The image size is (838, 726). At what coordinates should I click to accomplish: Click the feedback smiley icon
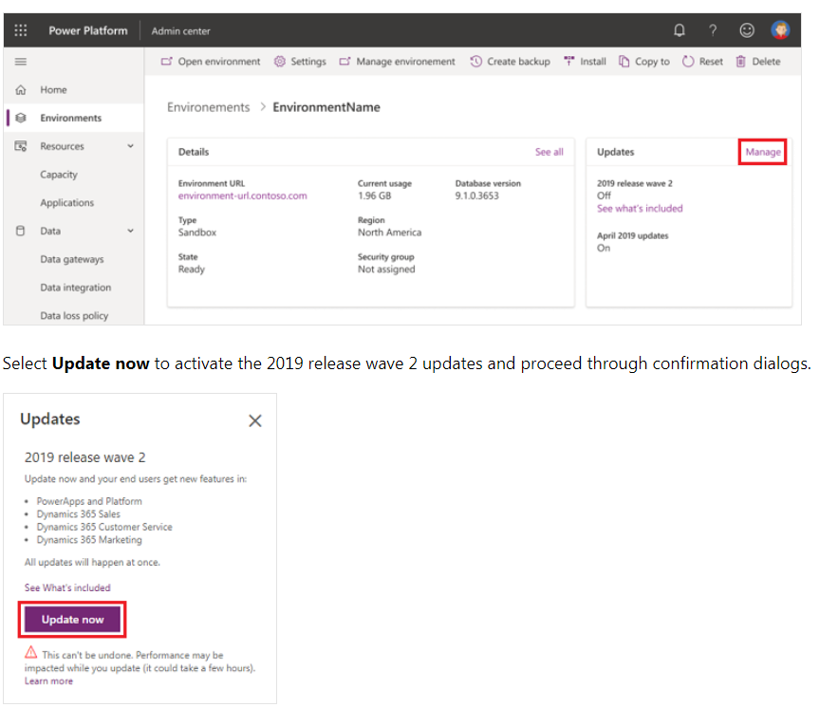[x=747, y=30]
